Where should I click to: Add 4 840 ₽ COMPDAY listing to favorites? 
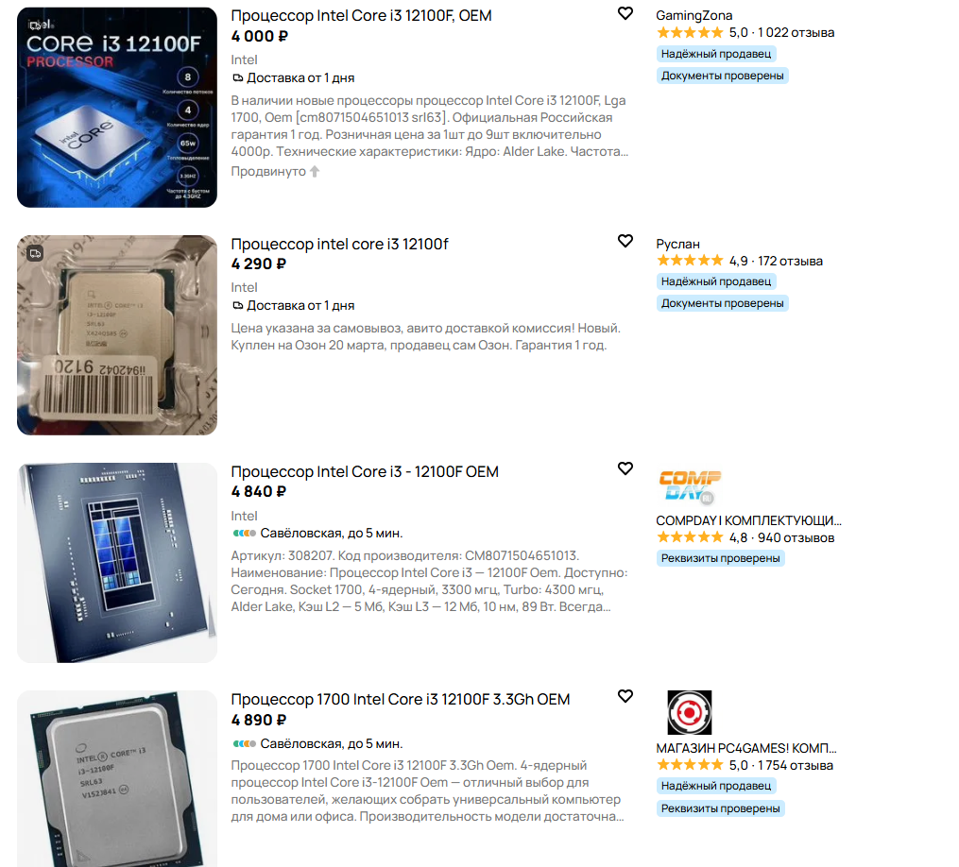[625, 468]
